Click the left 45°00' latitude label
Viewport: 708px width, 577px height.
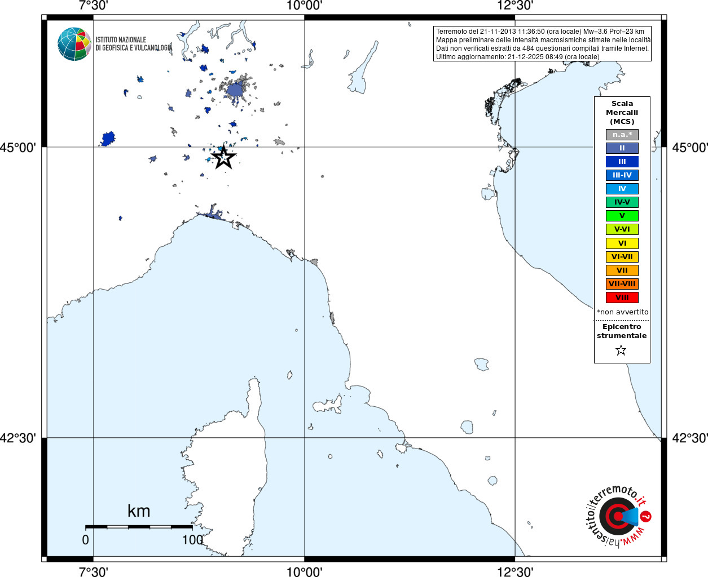(x=18, y=148)
